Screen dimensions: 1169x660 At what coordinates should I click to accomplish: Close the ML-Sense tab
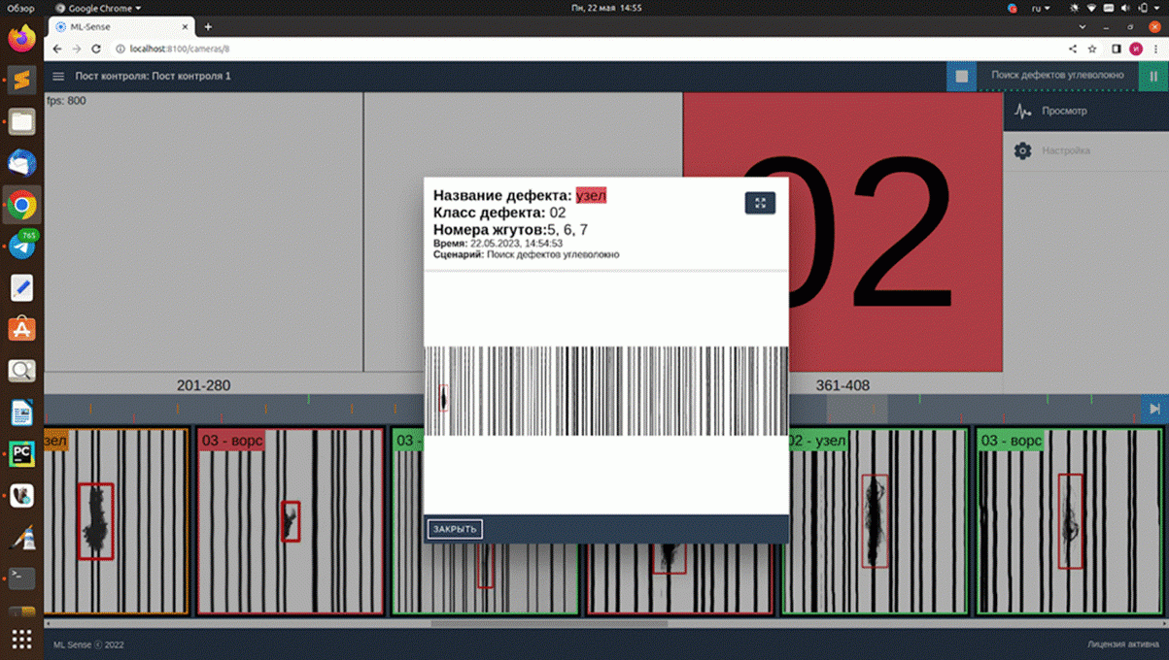click(184, 27)
